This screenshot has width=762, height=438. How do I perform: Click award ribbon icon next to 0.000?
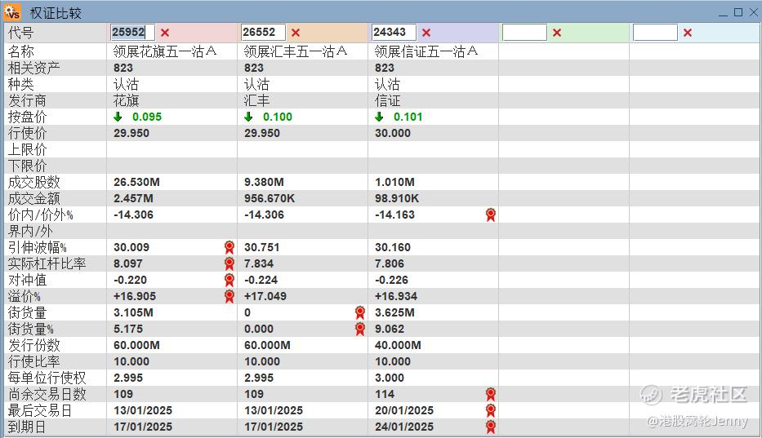pyautogui.click(x=359, y=329)
